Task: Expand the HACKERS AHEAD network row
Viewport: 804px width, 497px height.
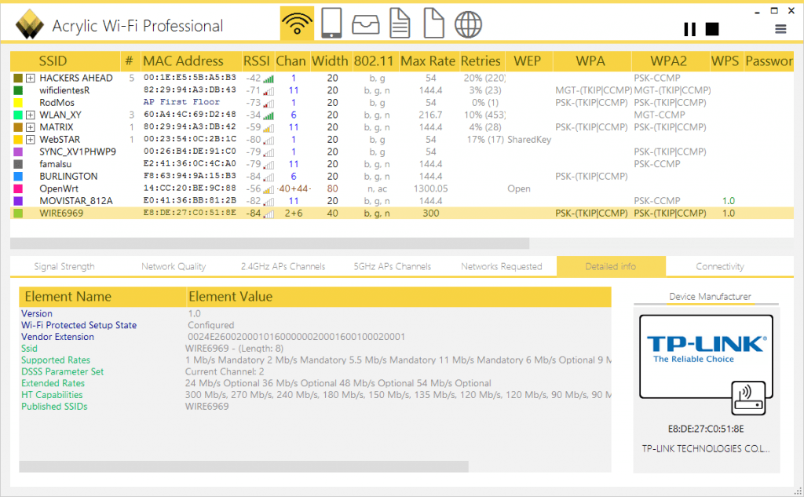Action: [31, 78]
